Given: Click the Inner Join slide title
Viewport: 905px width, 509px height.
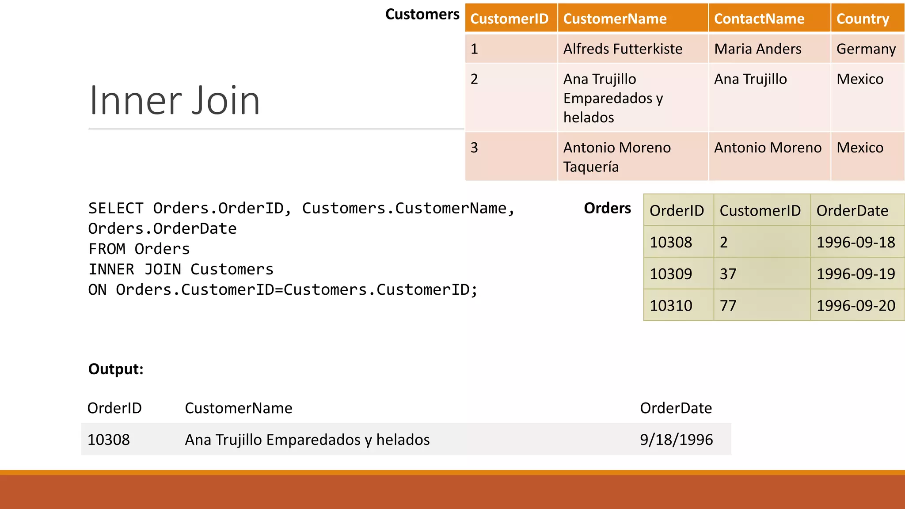Looking at the screenshot, I should pos(175,101).
